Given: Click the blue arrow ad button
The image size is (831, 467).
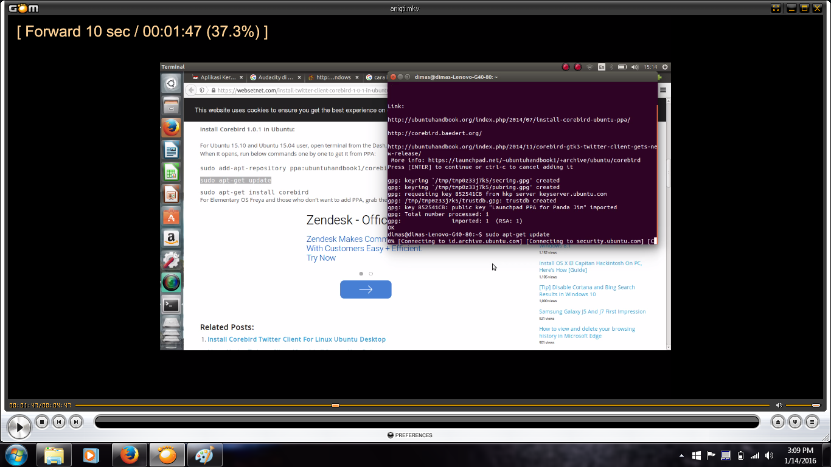Looking at the screenshot, I should point(366,289).
